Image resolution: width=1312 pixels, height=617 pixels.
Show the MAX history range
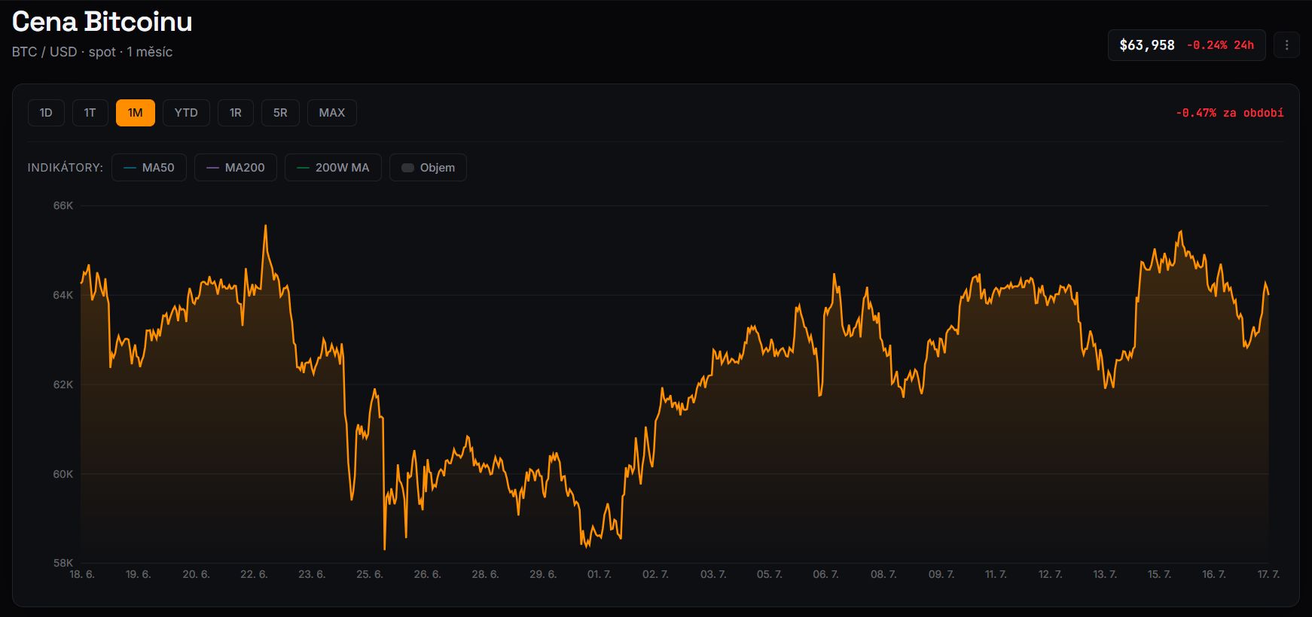click(x=331, y=113)
